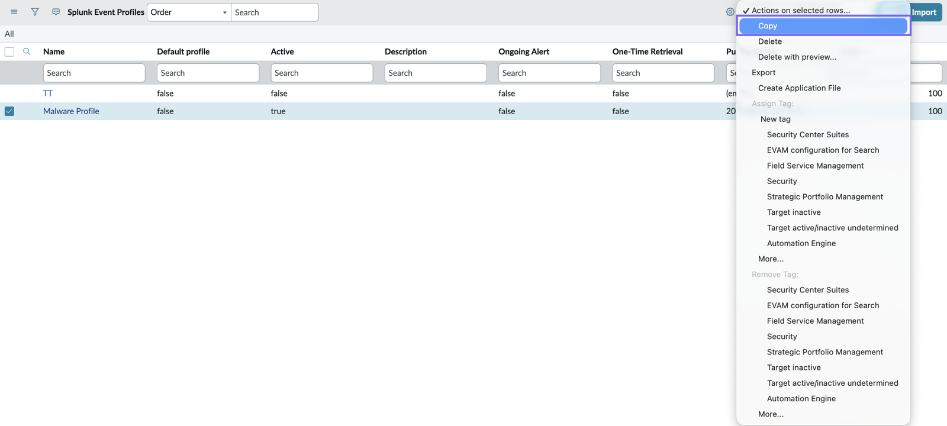Focus the Active column search field
947x426 pixels.
[322, 73]
